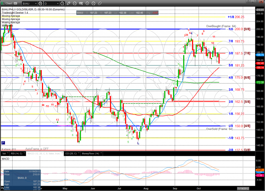Switch to the Vol indicator tab
The width and height of the screenshot is (265, 191).
pyautogui.click(x=4, y=153)
